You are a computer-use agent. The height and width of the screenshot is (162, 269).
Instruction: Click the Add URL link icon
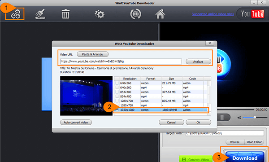16,14
